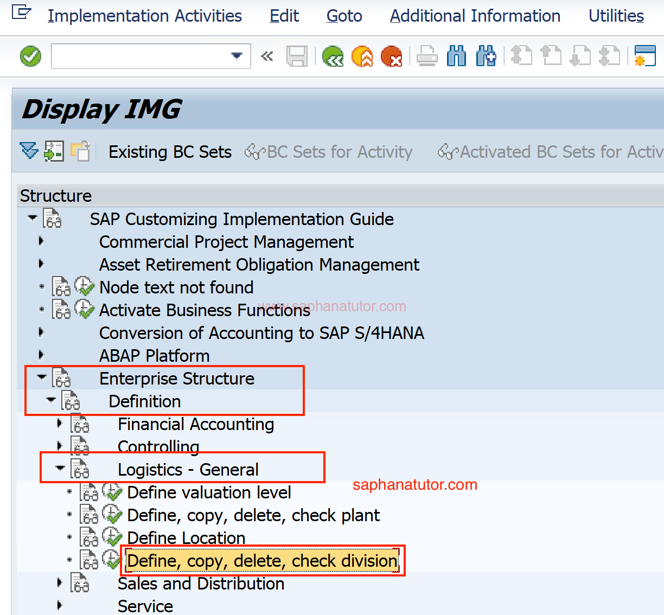Select the Define Location tree item
Viewport: 664px width, 615px height.
click(186, 538)
